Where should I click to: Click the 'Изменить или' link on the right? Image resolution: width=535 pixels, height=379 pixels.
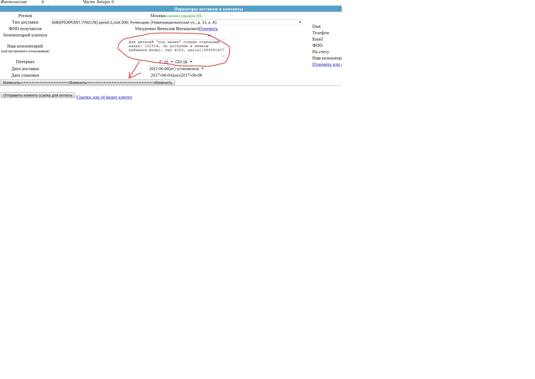(327, 64)
